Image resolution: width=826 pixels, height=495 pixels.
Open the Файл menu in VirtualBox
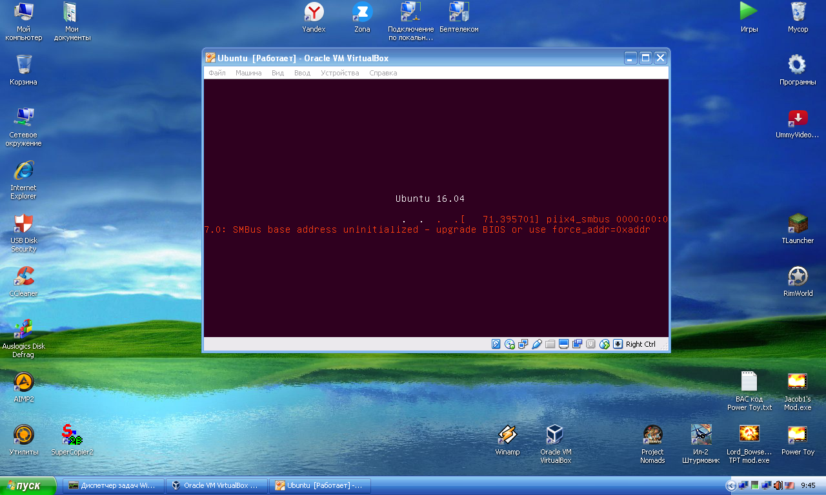point(217,73)
